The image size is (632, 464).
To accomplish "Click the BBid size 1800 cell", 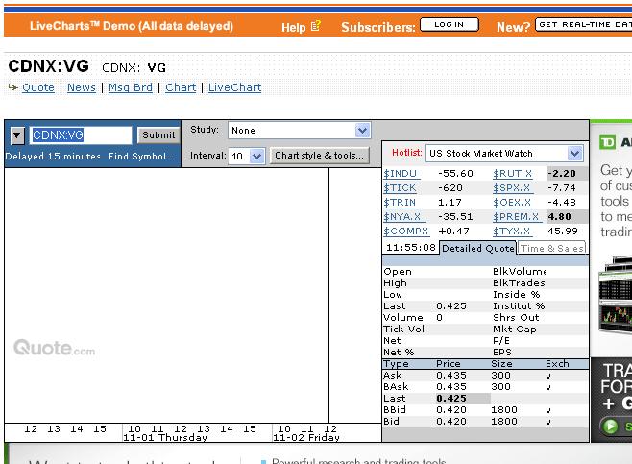I will tap(504, 410).
